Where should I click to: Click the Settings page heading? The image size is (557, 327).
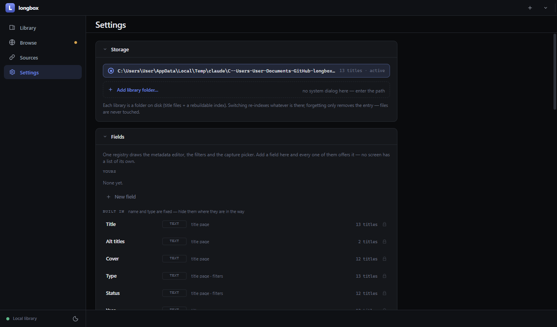(111, 25)
